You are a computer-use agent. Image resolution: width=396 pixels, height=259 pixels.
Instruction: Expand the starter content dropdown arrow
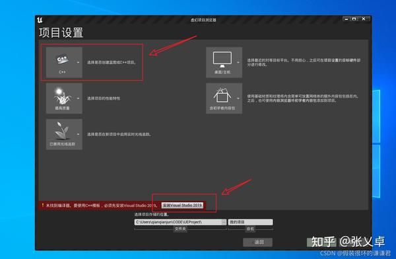[238, 98]
